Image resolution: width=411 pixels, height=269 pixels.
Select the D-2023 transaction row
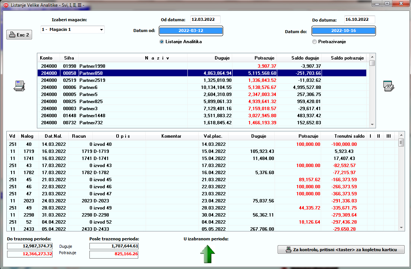[202, 201]
